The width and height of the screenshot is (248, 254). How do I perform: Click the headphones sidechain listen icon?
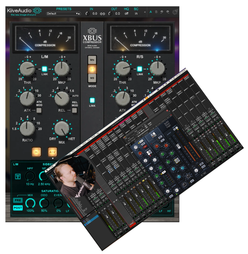pyautogui.click(x=18, y=176)
